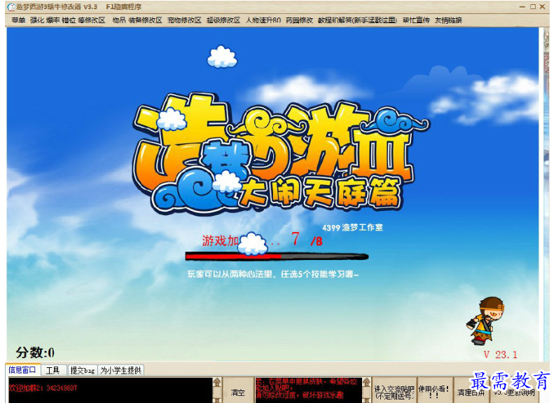Click the red notice text box

pyautogui.click(x=309, y=390)
